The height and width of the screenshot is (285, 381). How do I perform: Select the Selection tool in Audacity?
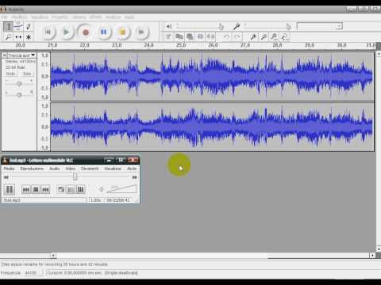point(9,27)
